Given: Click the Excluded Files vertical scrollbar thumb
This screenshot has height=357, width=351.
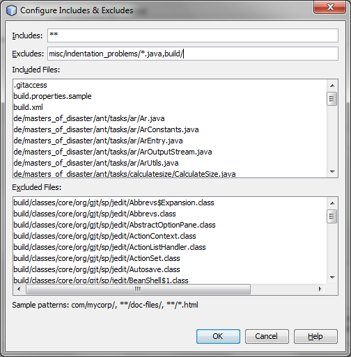Looking at the screenshot, I should tap(332, 216).
